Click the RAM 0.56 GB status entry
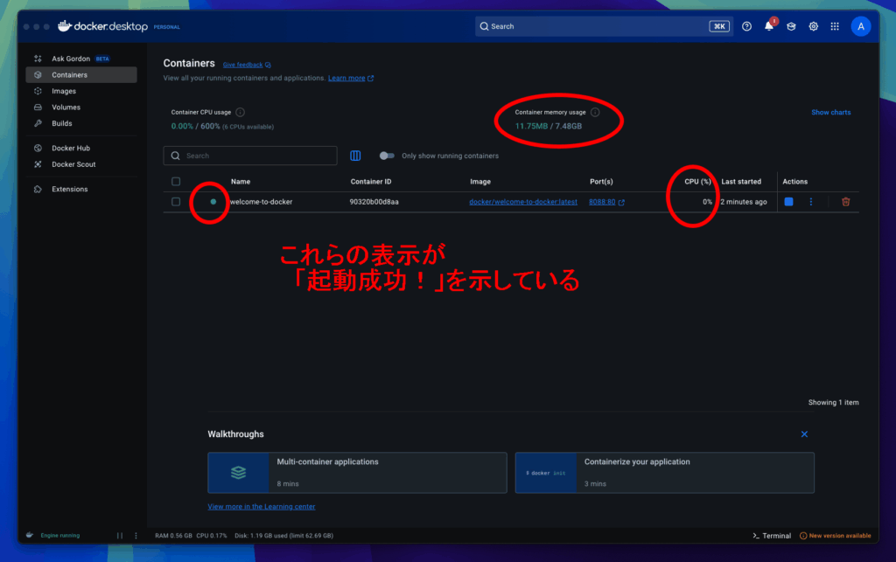896x562 pixels. [174, 536]
